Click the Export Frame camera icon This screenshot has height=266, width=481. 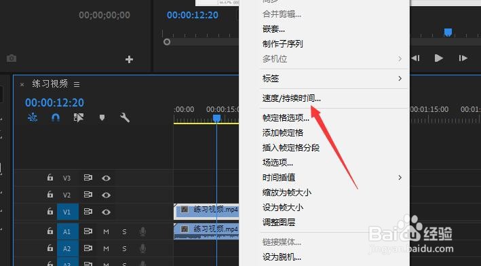coord(12,58)
